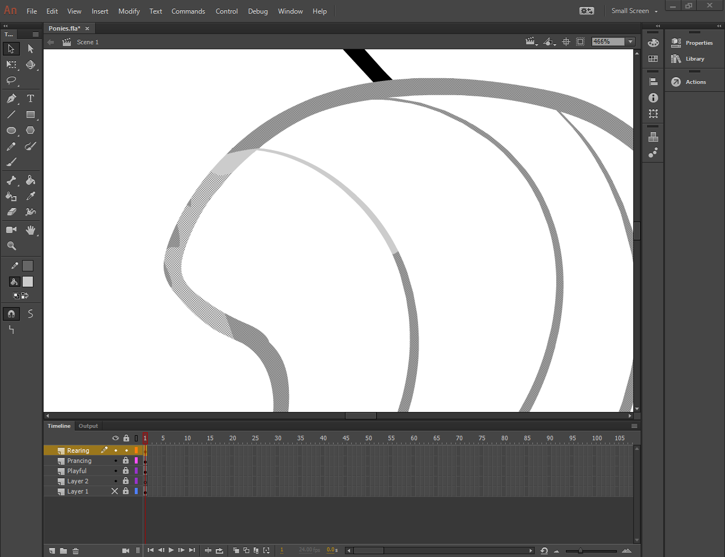Select the Bone tool
This screenshot has height=557, width=725.
coord(11,180)
